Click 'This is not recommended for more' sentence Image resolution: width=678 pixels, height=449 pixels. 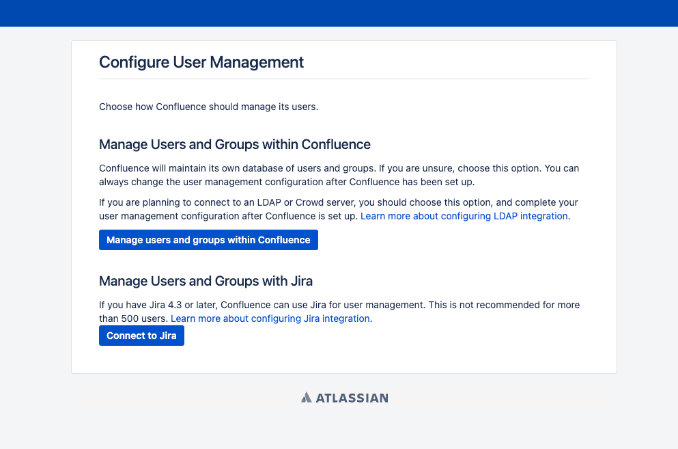click(504, 305)
